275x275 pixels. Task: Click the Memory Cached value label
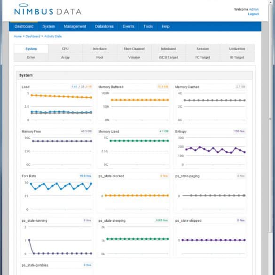click(x=241, y=86)
